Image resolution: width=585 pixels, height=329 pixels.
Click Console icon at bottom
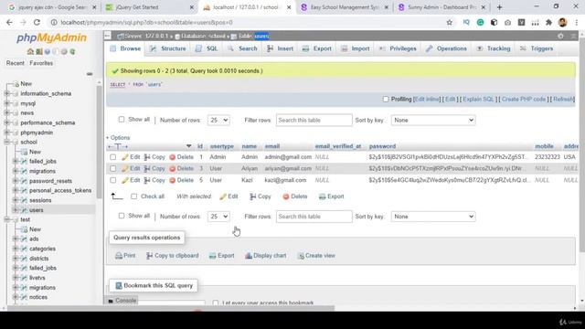(111, 301)
